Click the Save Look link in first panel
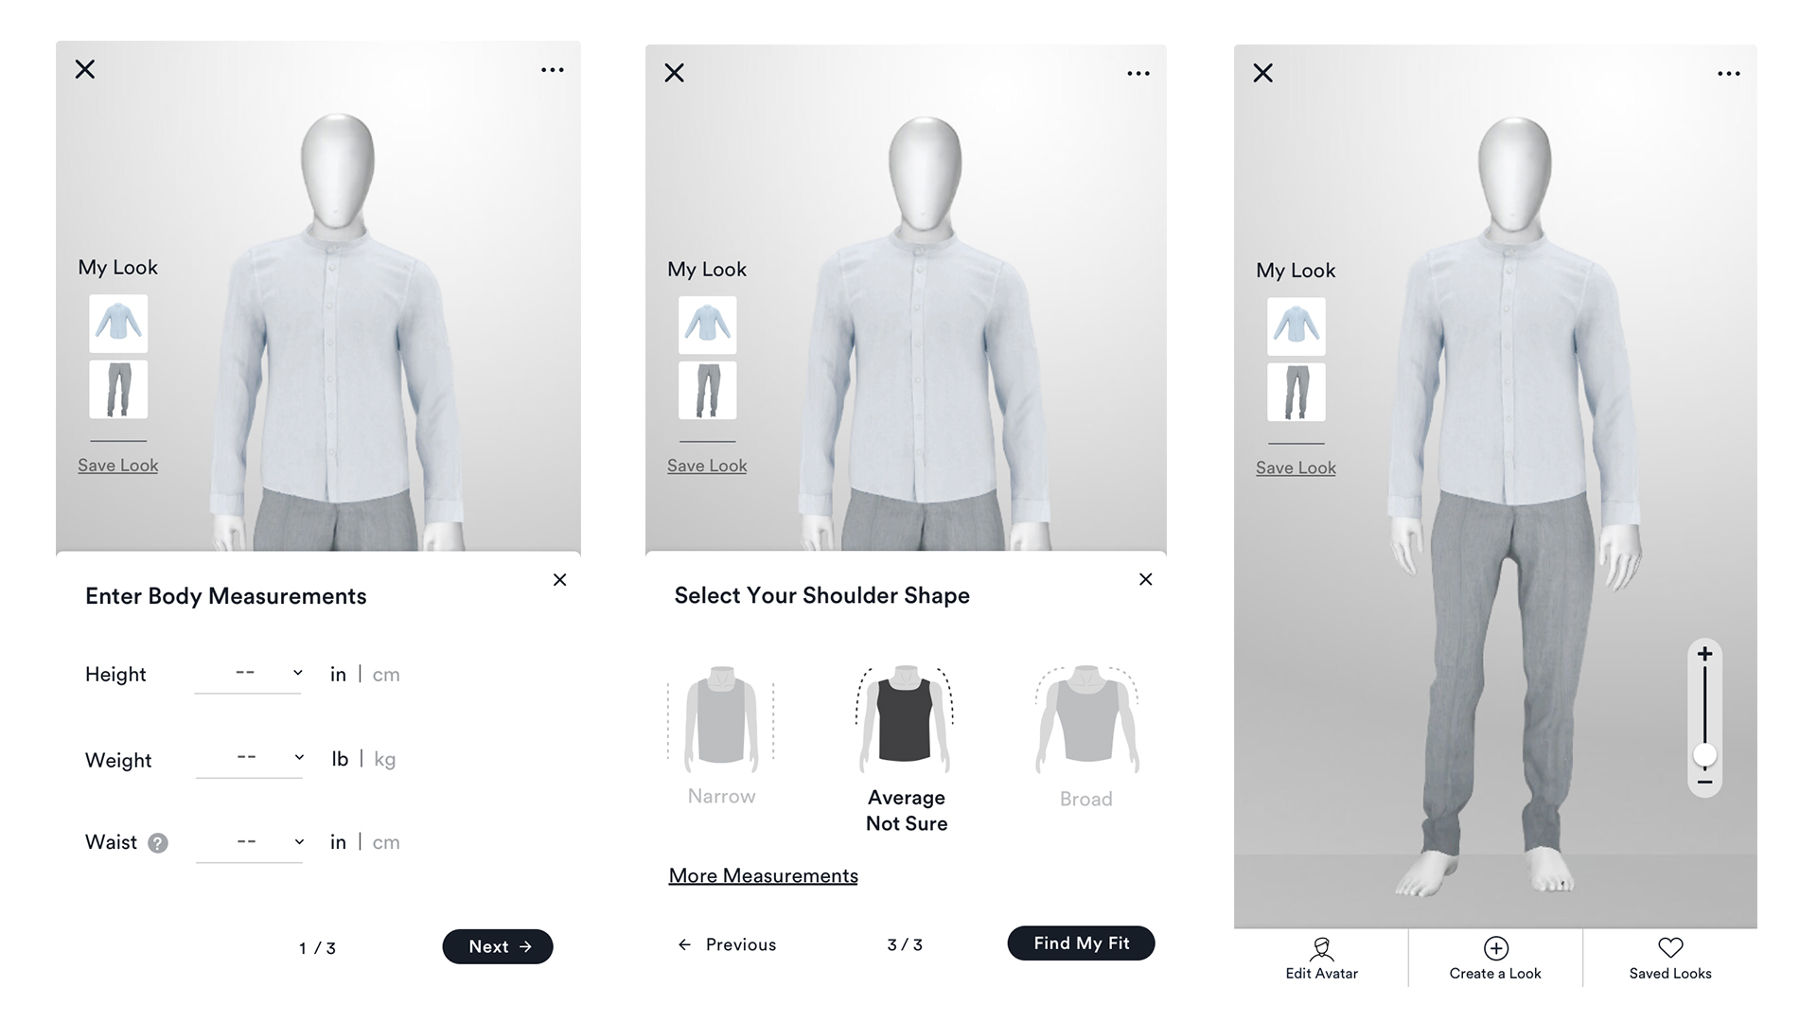 coord(118,465)
